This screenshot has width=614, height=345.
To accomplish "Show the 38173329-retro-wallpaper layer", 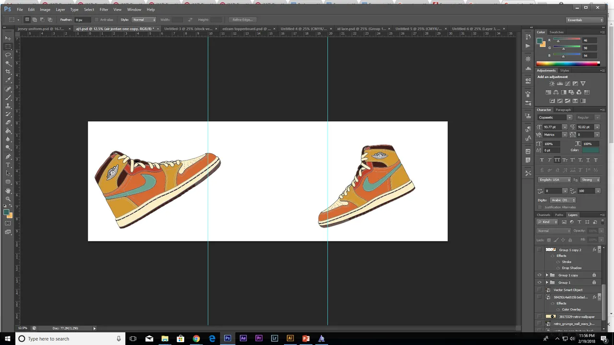I will pos(539,316).
